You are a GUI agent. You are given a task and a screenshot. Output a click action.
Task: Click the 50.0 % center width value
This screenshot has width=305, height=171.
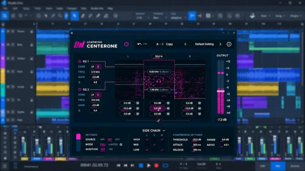[x=159, y=57]
